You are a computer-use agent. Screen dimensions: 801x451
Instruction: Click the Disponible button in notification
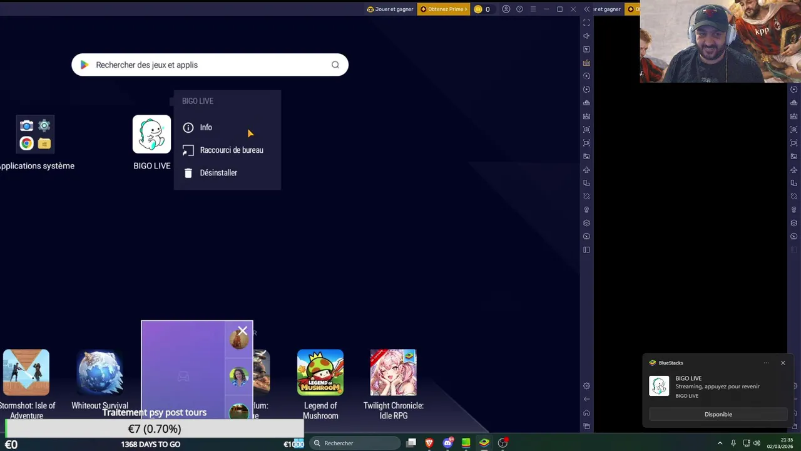[x=718, y=414]
